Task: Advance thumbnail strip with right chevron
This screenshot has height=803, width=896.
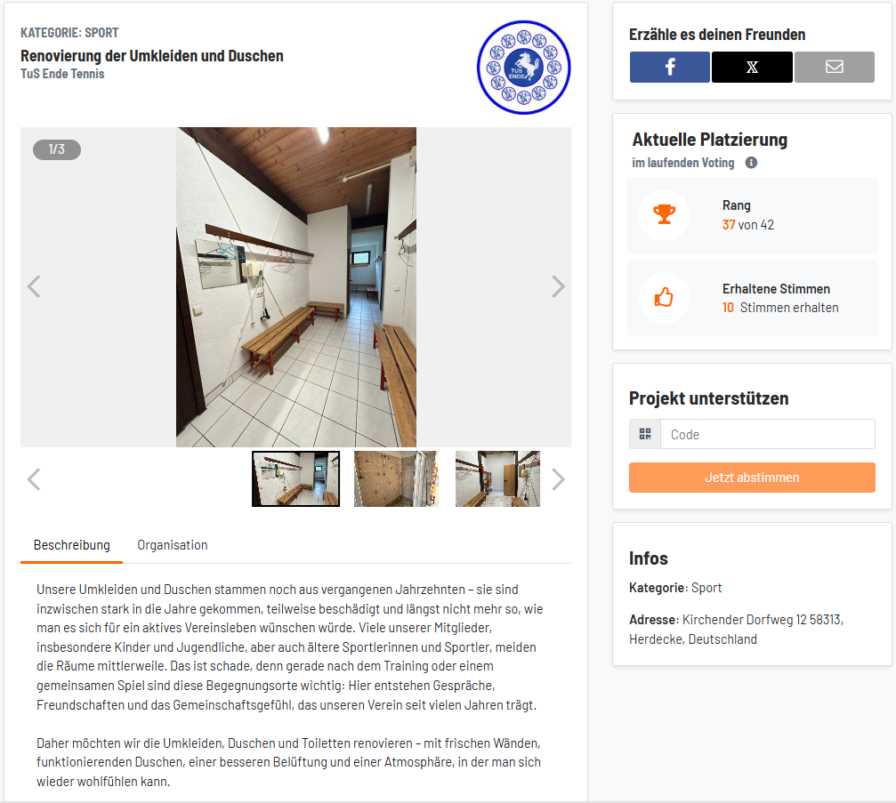Action: click(x=558, y=479)
